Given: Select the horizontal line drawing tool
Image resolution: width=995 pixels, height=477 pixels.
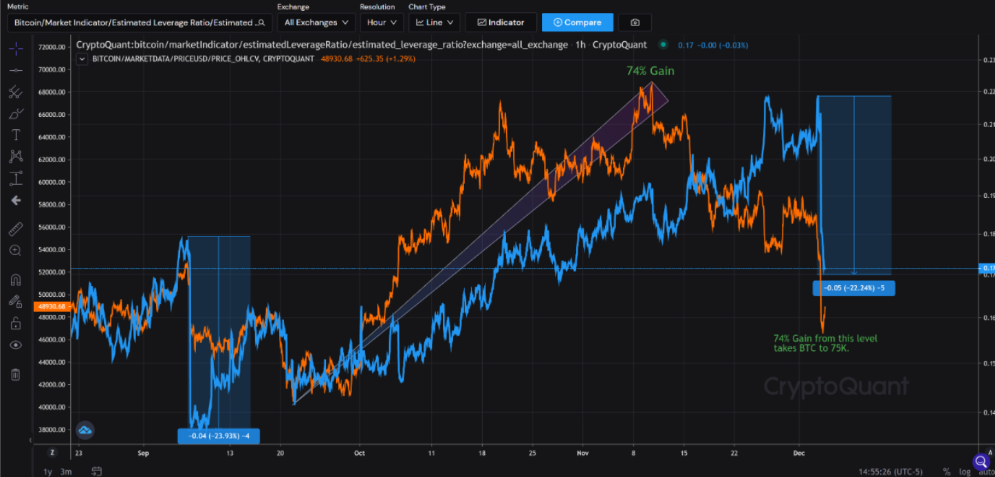Looking at the screenshot, I should [x=15, y=69].
